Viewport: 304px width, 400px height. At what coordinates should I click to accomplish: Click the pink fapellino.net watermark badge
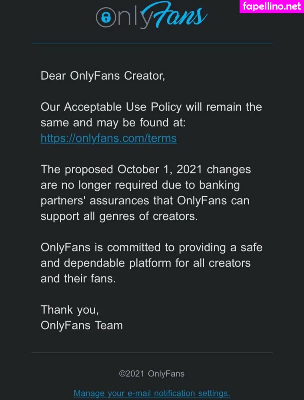coord(271,7)
